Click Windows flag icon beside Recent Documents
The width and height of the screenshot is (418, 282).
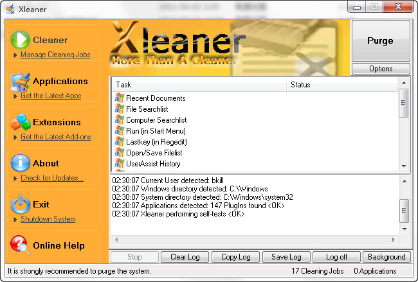click(x=119, y=98)
